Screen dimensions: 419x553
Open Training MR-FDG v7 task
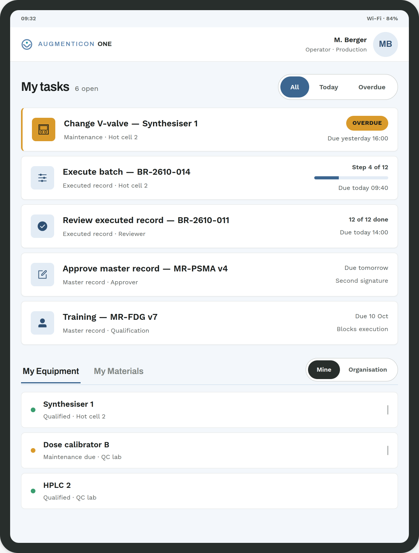[209, 323]
